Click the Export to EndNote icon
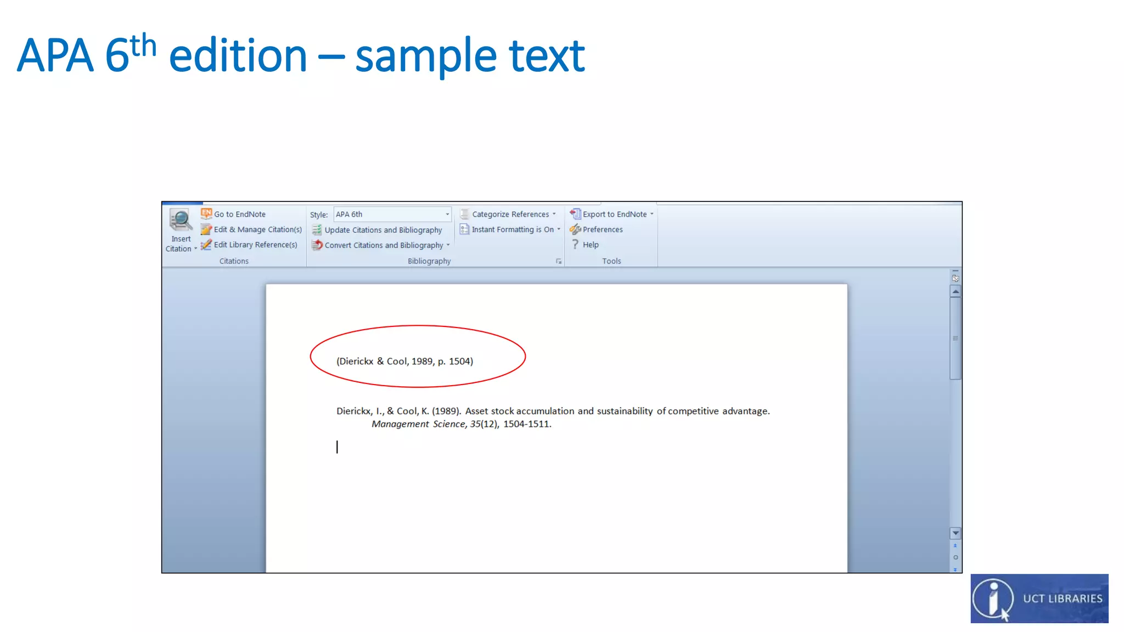The height and width of the screenshot is (632, 1124). 575,213
